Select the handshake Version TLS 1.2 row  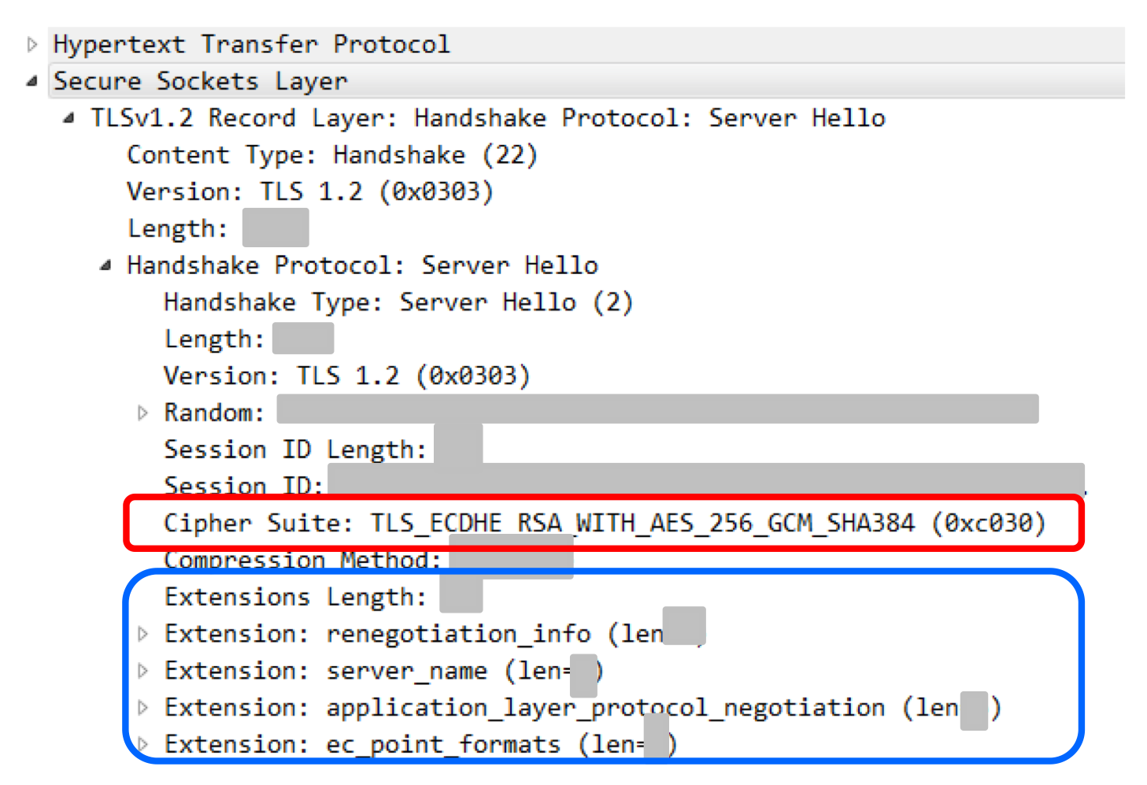346,376
